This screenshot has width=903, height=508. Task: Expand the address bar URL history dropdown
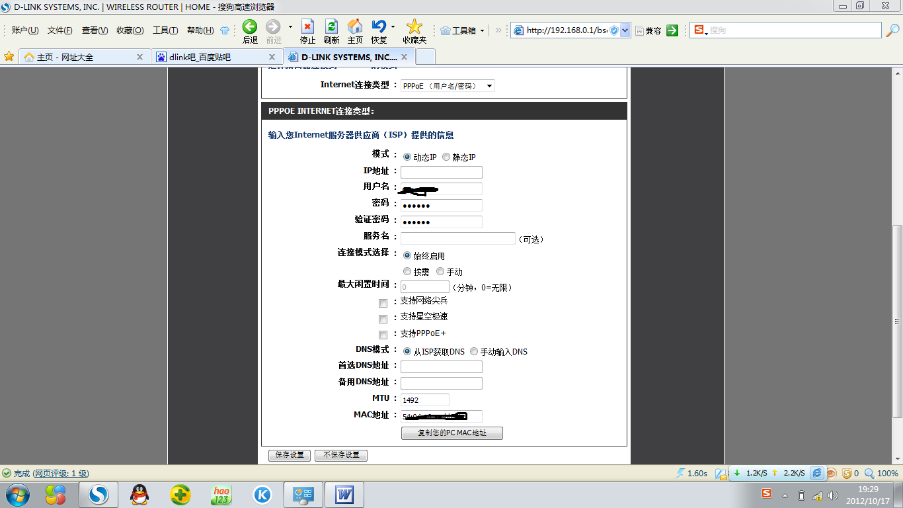(625, 30)
